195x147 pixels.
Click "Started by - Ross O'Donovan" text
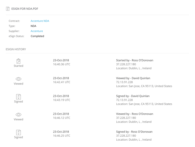[x=134, y=60]
